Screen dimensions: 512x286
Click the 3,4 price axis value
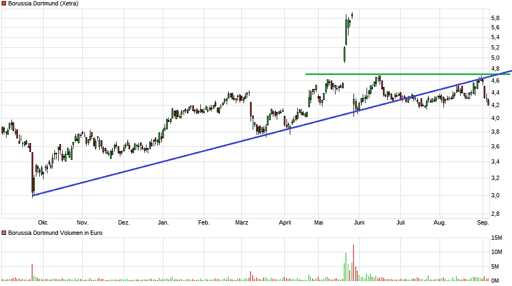(495, 161)
